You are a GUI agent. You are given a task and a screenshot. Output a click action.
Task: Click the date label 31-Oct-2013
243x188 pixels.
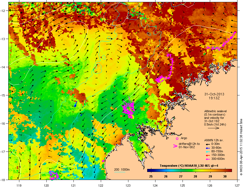(x=214, y=94)
